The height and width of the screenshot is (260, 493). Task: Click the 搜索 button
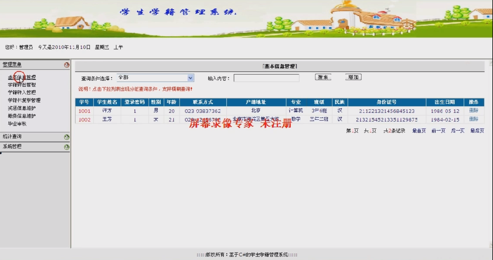pyautogui.click(x=323, y=77)
